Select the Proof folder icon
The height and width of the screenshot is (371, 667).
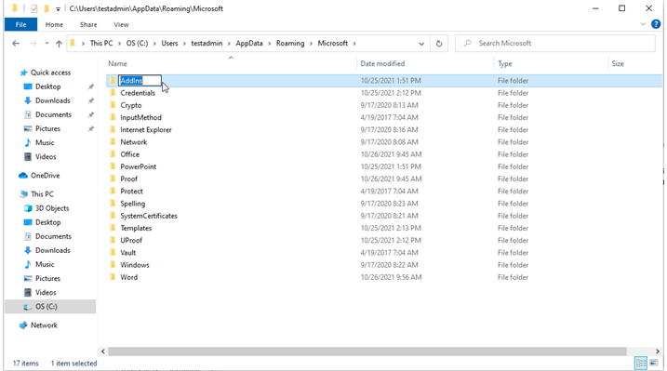113,179
